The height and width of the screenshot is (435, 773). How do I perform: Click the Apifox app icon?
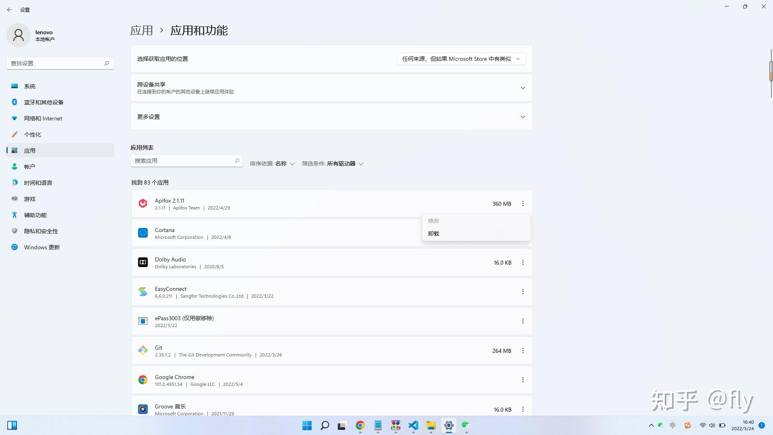pos(143,203)
